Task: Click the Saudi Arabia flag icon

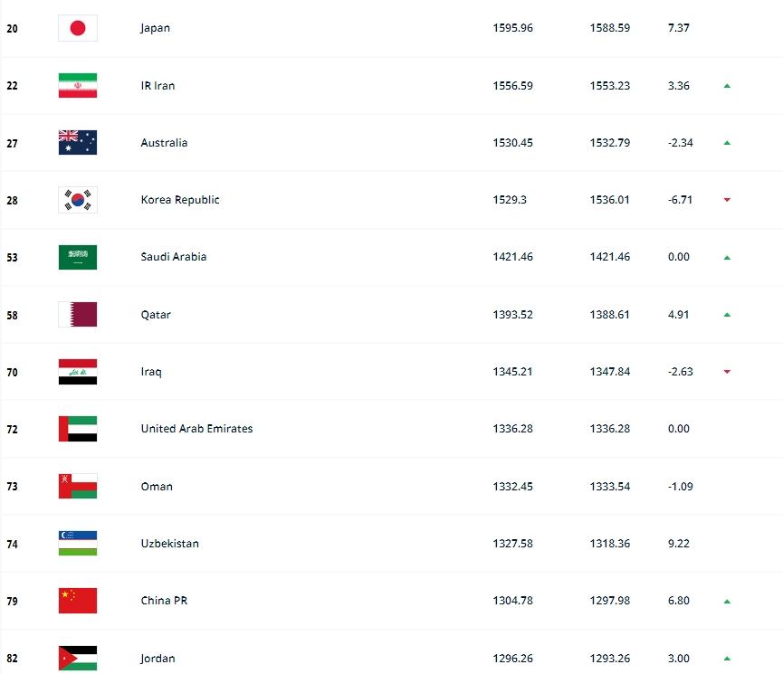Action: (78, 257)
